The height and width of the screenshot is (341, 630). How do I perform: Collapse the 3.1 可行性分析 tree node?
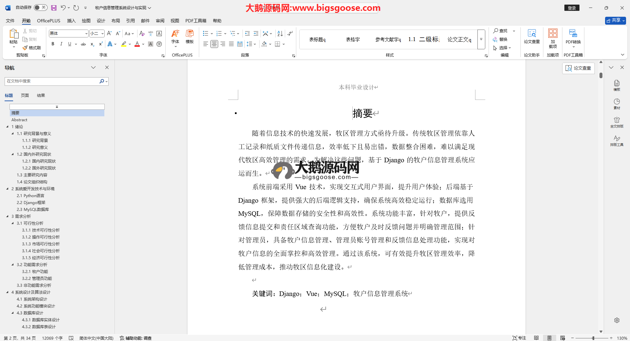point(13,223)
